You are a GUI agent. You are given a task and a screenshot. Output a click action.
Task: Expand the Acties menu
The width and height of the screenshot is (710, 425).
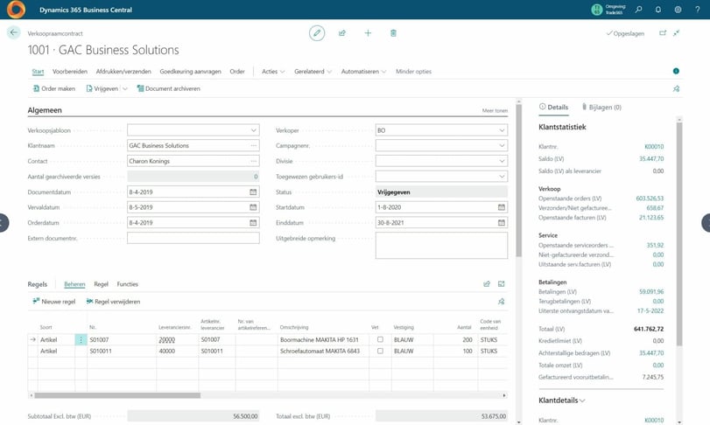[x=273, y=72]
